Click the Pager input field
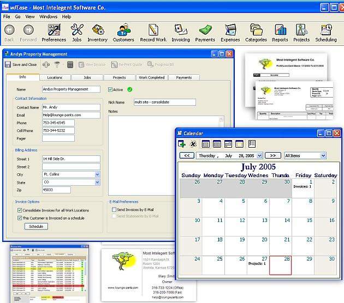 pyautogui.click(x=58, y=138)
